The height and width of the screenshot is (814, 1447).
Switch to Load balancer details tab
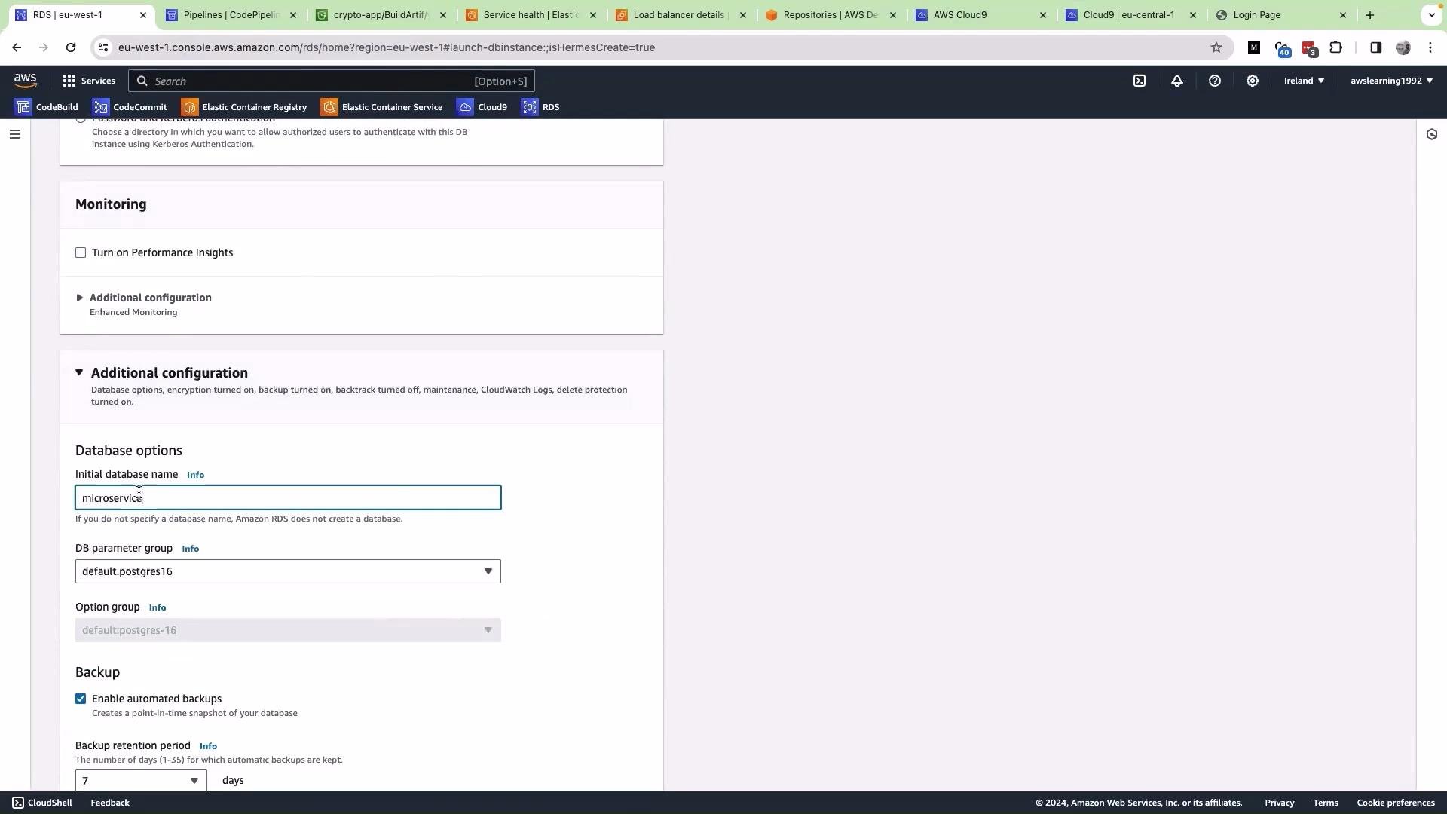[681, 15]
